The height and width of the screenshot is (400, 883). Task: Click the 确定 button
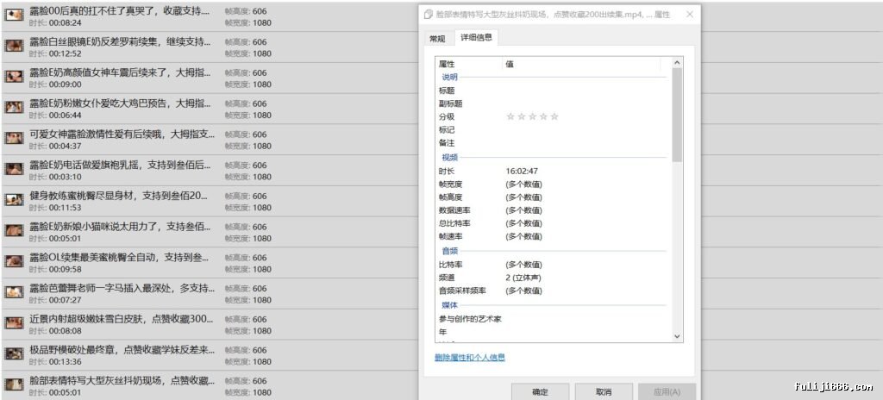(x=540, y=392)
